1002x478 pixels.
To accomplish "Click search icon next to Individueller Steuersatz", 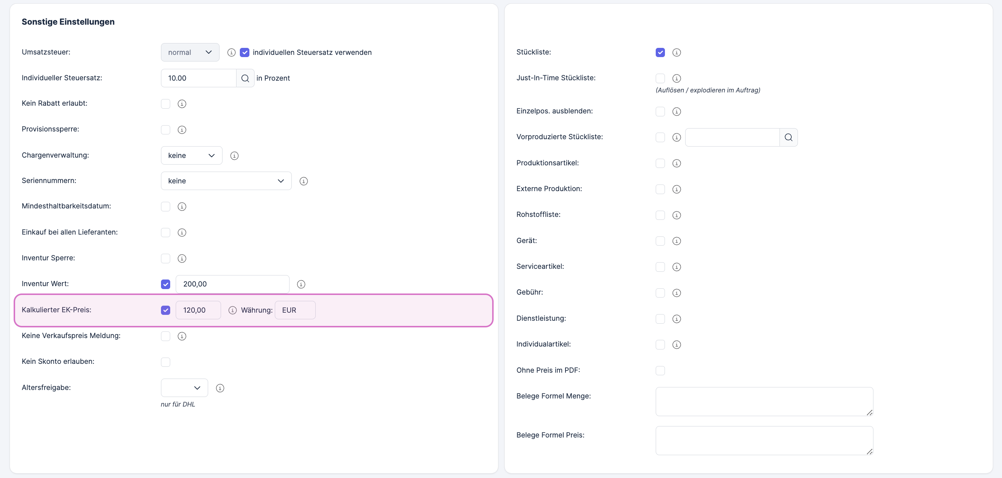I will coord(245,78).
